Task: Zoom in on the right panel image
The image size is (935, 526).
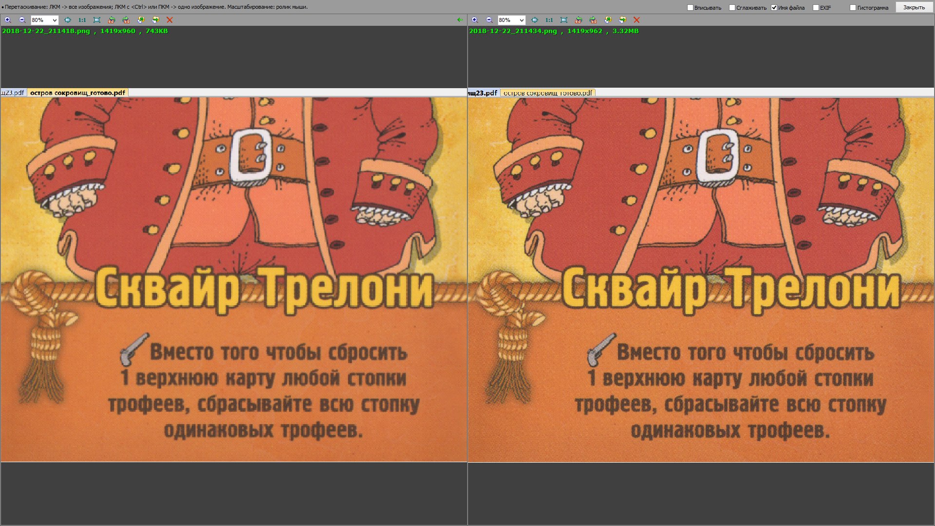Action: coord(475,20)
